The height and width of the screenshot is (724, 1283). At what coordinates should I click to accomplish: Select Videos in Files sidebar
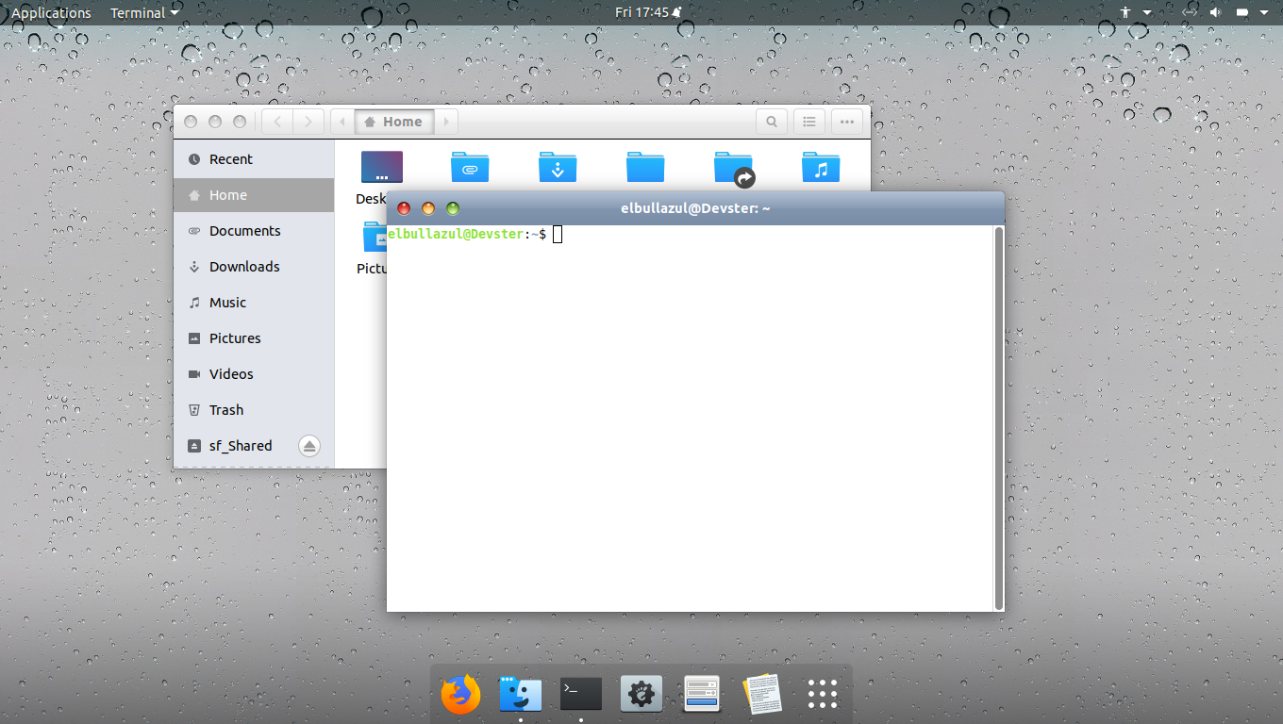pos(254,374)
